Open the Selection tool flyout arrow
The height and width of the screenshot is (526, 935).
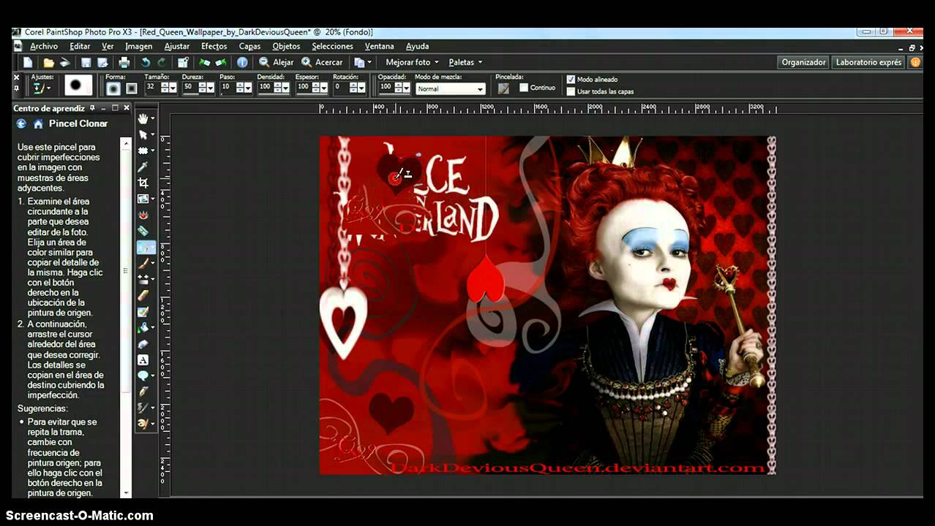coord(153,150)
